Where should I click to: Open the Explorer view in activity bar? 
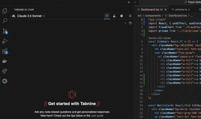[x=5, y=11]
